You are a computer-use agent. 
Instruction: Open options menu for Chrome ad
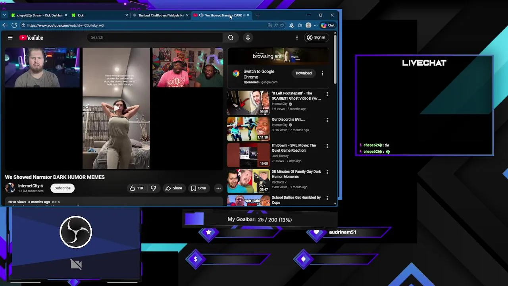(x=322, y=73)
